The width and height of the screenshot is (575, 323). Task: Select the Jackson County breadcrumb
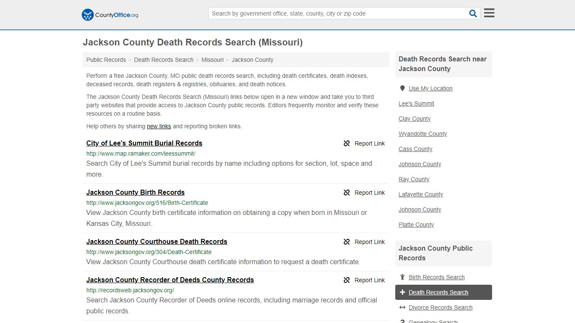(253, 60)
